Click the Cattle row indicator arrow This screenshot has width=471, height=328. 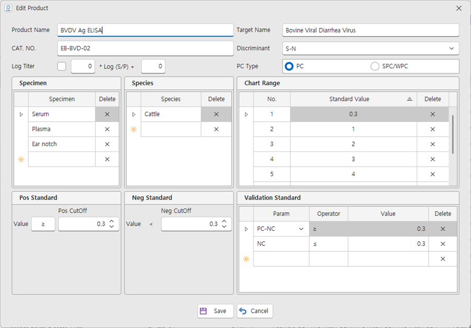coord(133,114)
